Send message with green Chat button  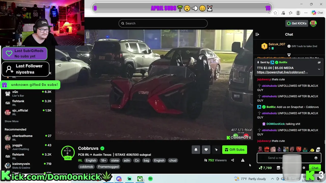point(315,168)
